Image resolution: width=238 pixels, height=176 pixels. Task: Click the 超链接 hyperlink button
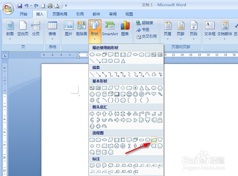click(x=145, y=23)
